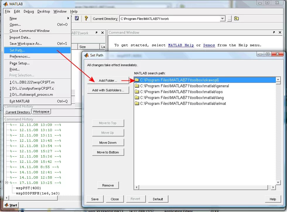The width and height of the screenshot is (287, 212).
Task: Click the Remove button
Action: (x=108, y=185)
